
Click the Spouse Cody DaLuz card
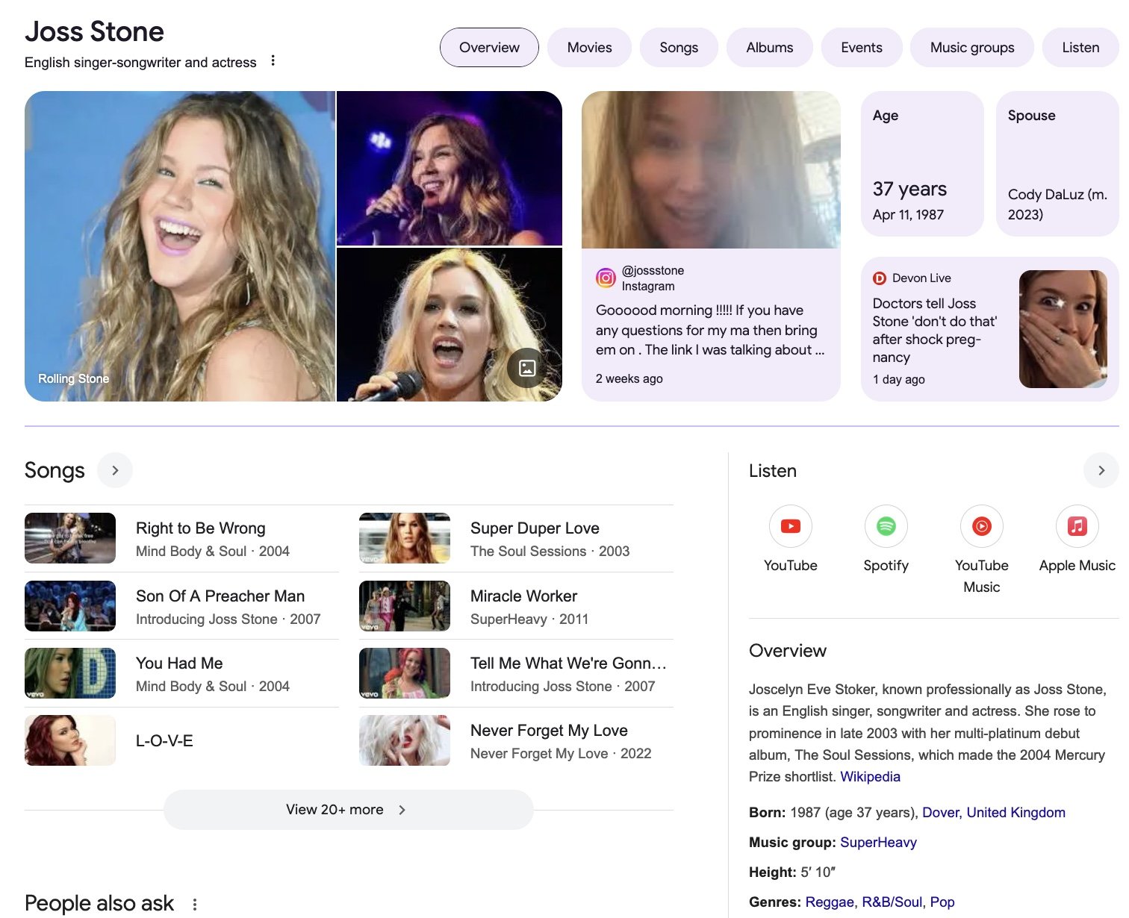click(1057, 163)
